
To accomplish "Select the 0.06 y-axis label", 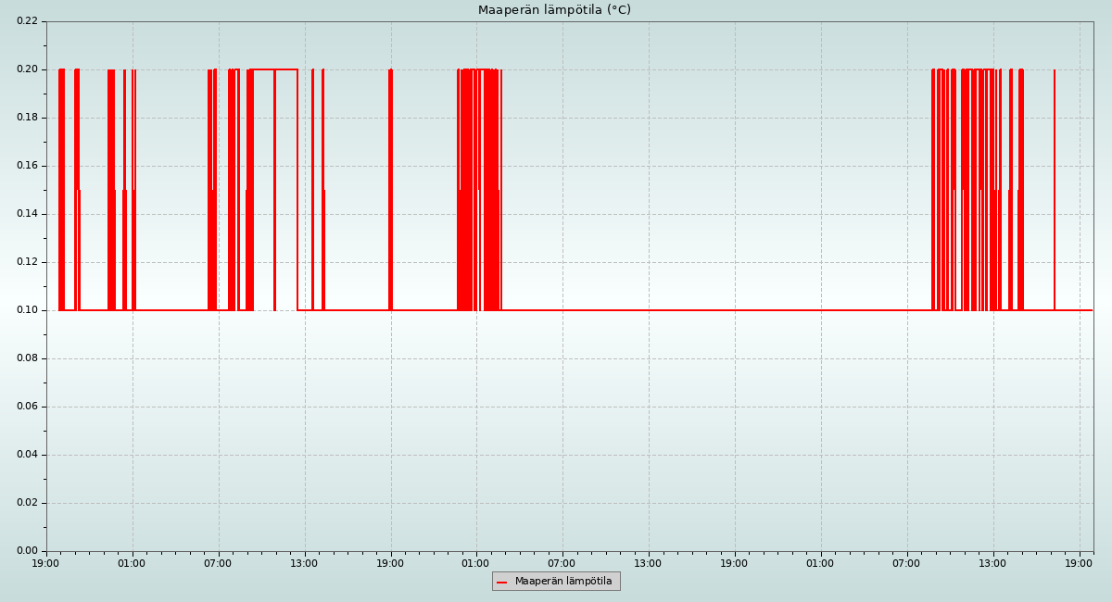I will coord(27,407).
